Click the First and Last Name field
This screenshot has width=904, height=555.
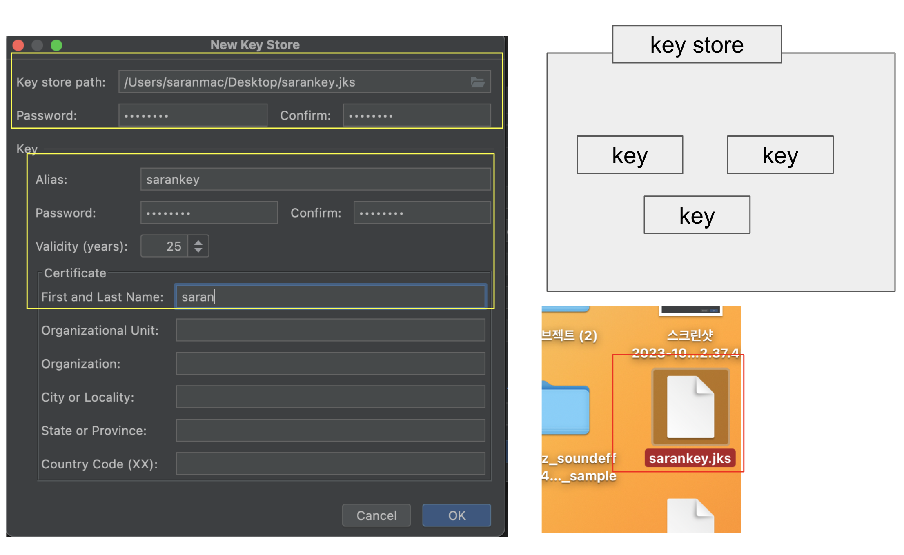(330, 297)
